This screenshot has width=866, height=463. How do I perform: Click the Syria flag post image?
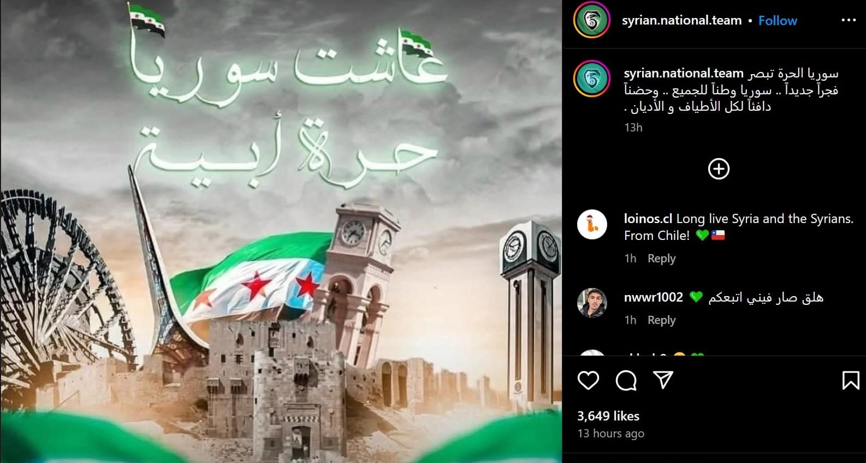pos(281,231)
